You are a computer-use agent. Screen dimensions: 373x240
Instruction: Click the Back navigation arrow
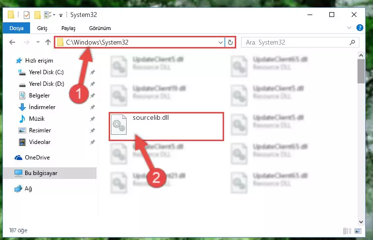12,42
